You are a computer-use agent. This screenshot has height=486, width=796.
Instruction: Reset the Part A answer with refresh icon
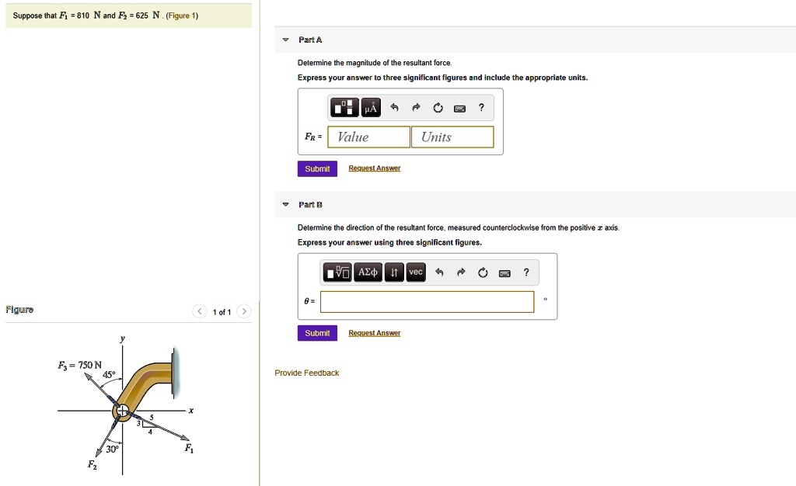point(438,107)
